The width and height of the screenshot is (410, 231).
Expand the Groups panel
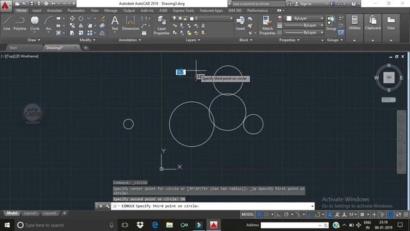[x=334, y=40]
